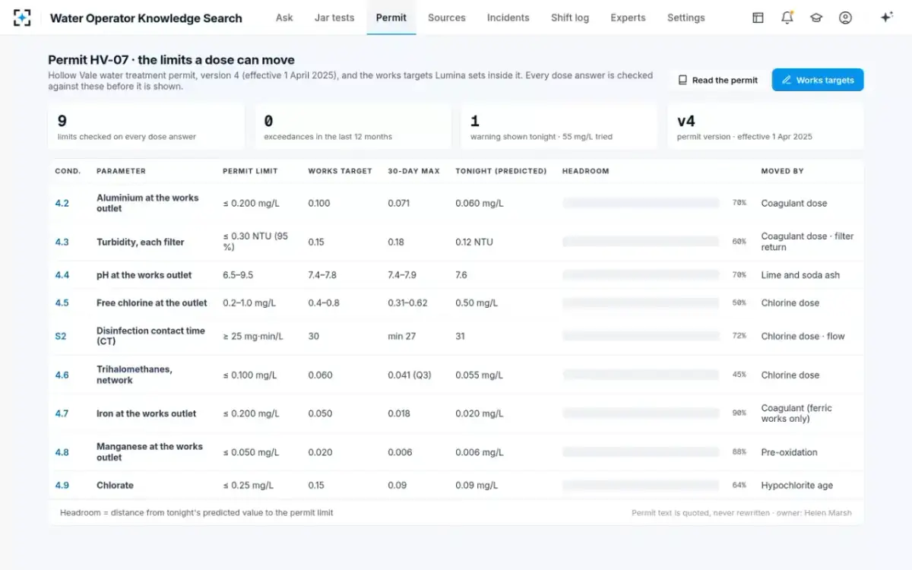Viewport: 912px width, 570px height.
Task: Go to the Sources tab
Action: point(447,17)
